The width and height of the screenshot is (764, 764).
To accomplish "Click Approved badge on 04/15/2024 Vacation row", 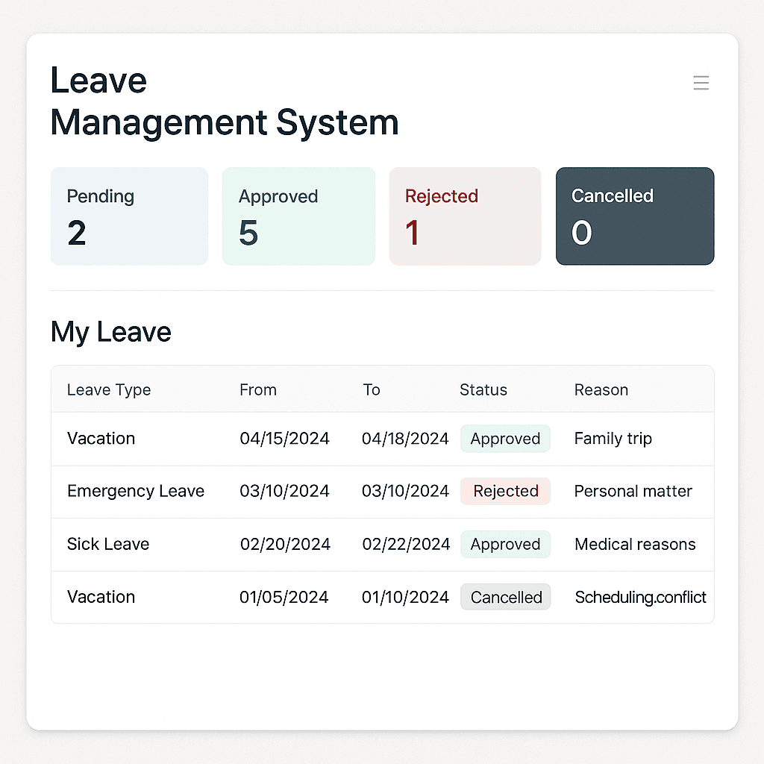I will pyautogui.click(x=505, y=439).
